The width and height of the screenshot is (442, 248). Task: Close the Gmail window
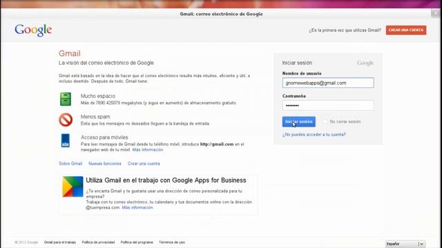pyautogui.click(x=436, y=13)
